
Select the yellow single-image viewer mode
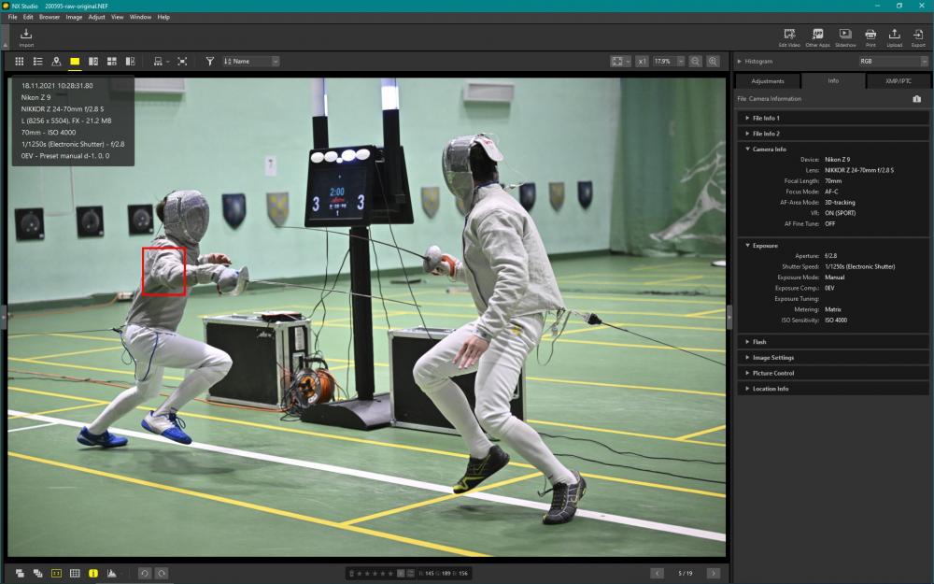(75, 62)
